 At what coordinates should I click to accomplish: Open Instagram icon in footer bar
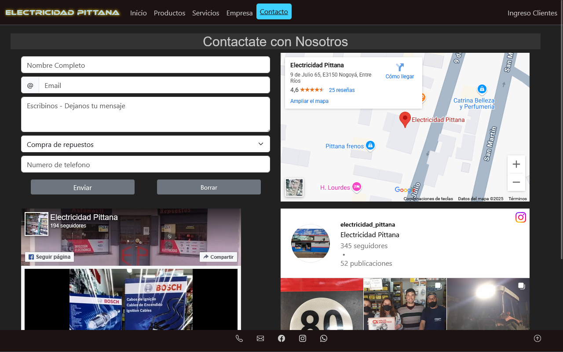tap(303, 338)
